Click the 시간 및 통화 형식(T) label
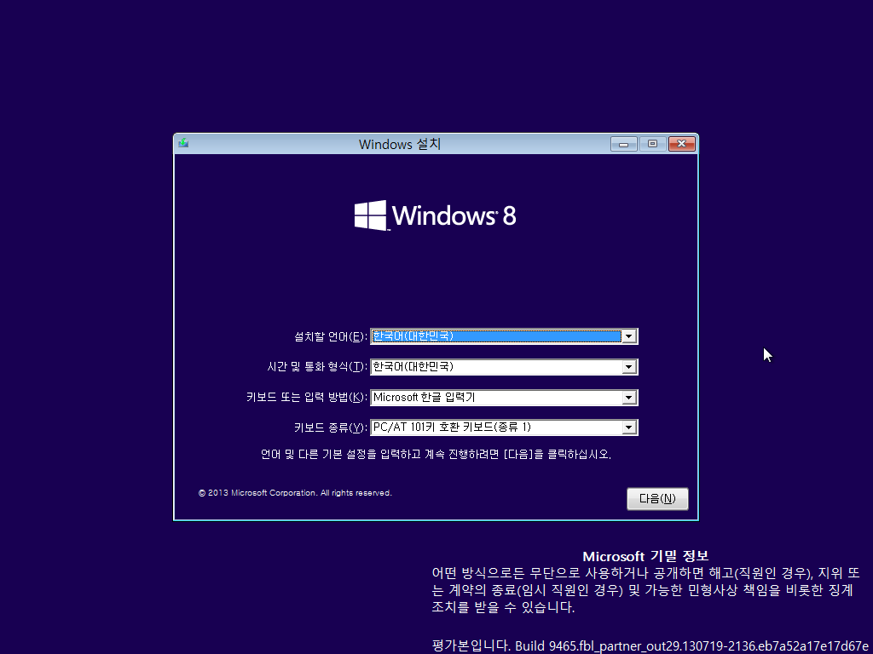The image size is (873, 654). pyautogui.click(x=317, y=367)
